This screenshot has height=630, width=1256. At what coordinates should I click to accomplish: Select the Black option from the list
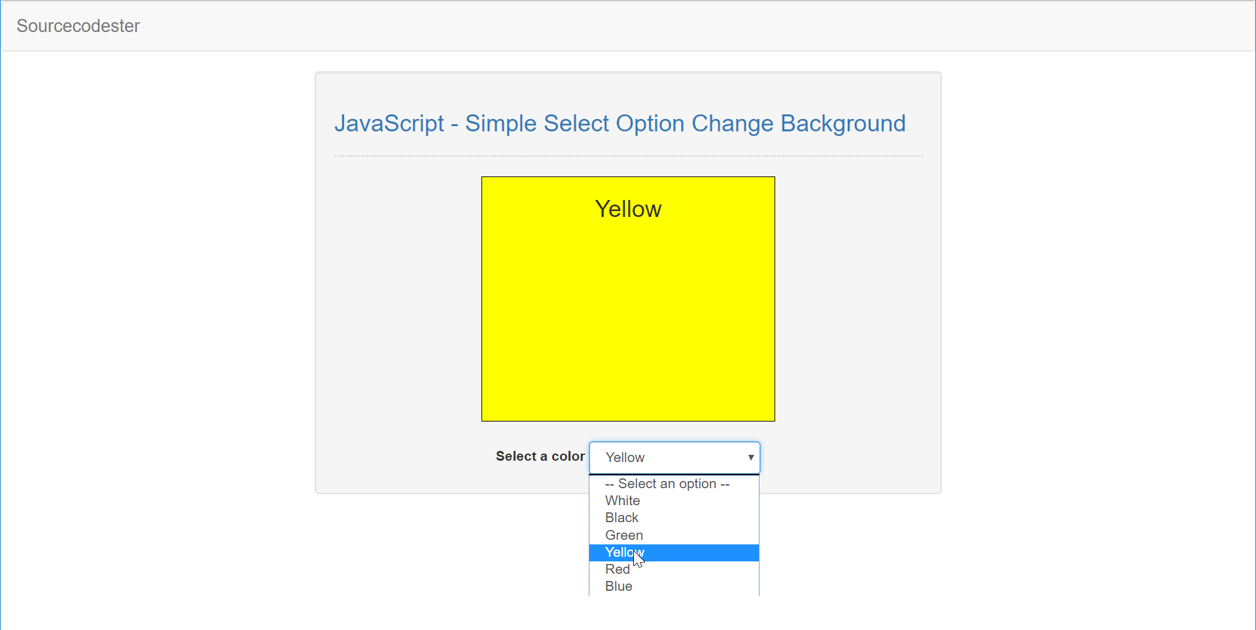[621, 518]
